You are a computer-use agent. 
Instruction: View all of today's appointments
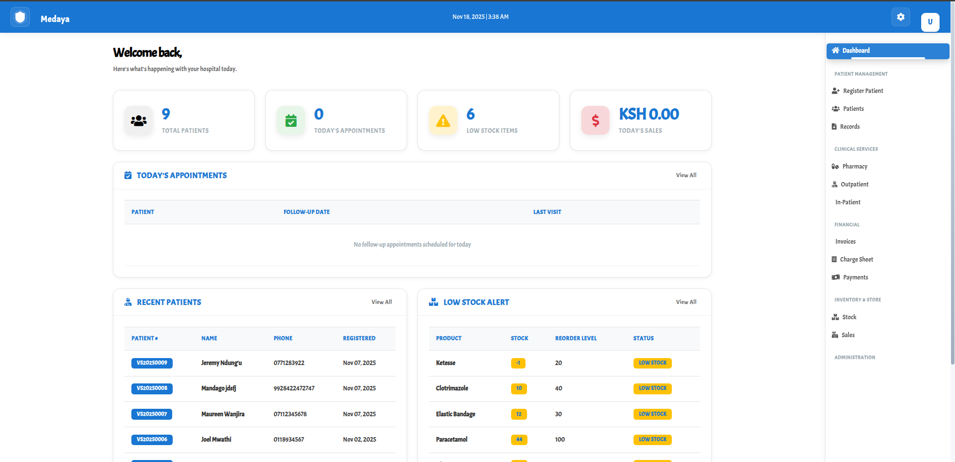click(686, 175)
